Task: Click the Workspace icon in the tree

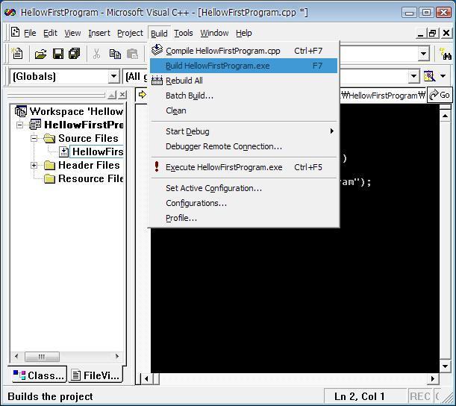Action: pyautogui.click(x=21, y=111)
